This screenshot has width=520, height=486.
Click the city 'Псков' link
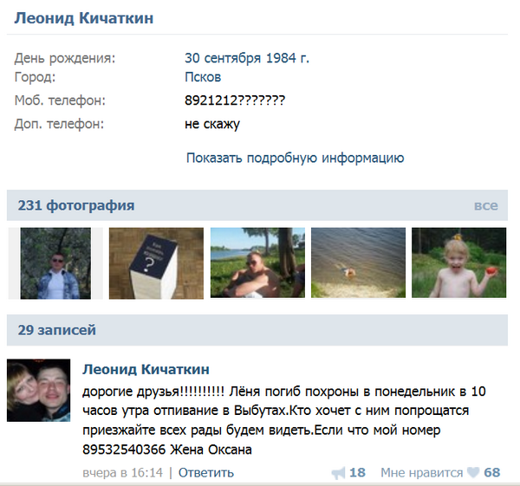pyautogui.click(x=203, y=77)
